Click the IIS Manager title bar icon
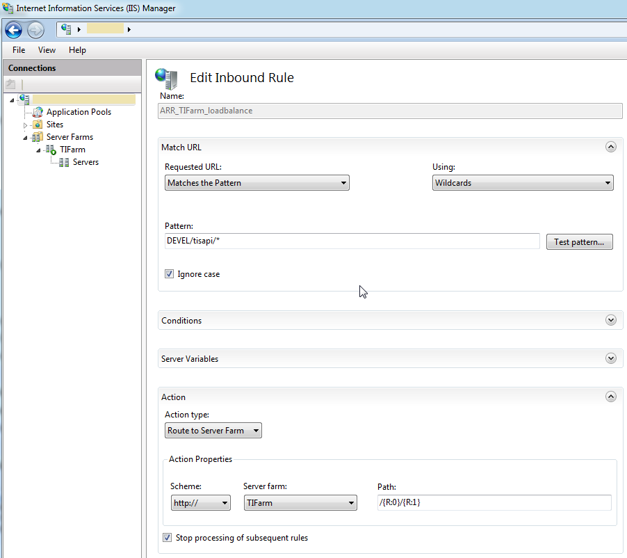 pyautogui.click(x=8, y=8)
